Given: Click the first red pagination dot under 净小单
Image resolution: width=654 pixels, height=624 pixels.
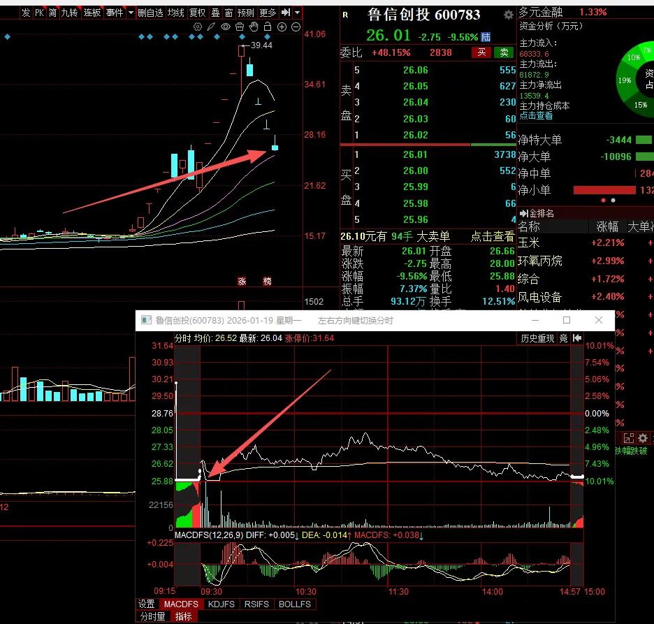Looking at the screenshot, I should click(603, 201).
